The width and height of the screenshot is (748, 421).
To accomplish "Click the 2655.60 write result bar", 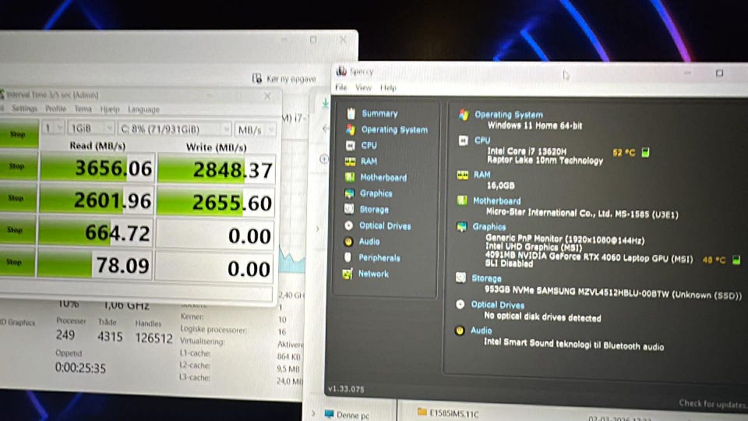I will click(x=216, y=203).
